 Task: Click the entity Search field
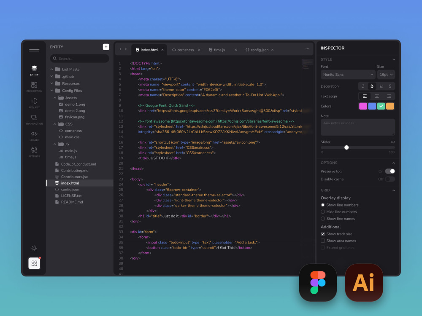pos(80,58)
